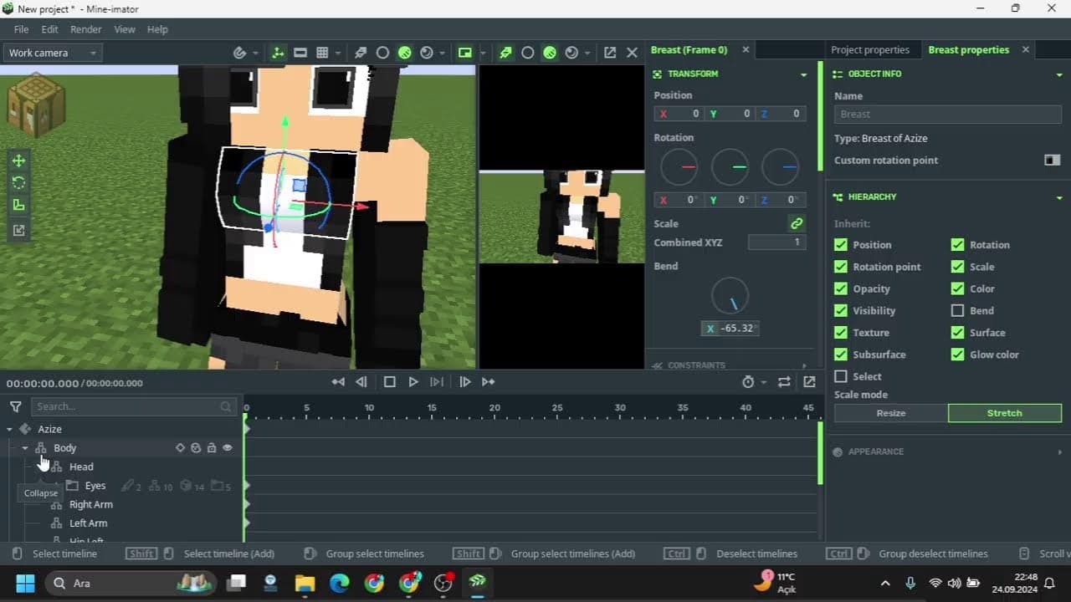Viewport: 1071px width, 602px height.
Task: Pop out the second view to window
Action: tap(610, 53)
